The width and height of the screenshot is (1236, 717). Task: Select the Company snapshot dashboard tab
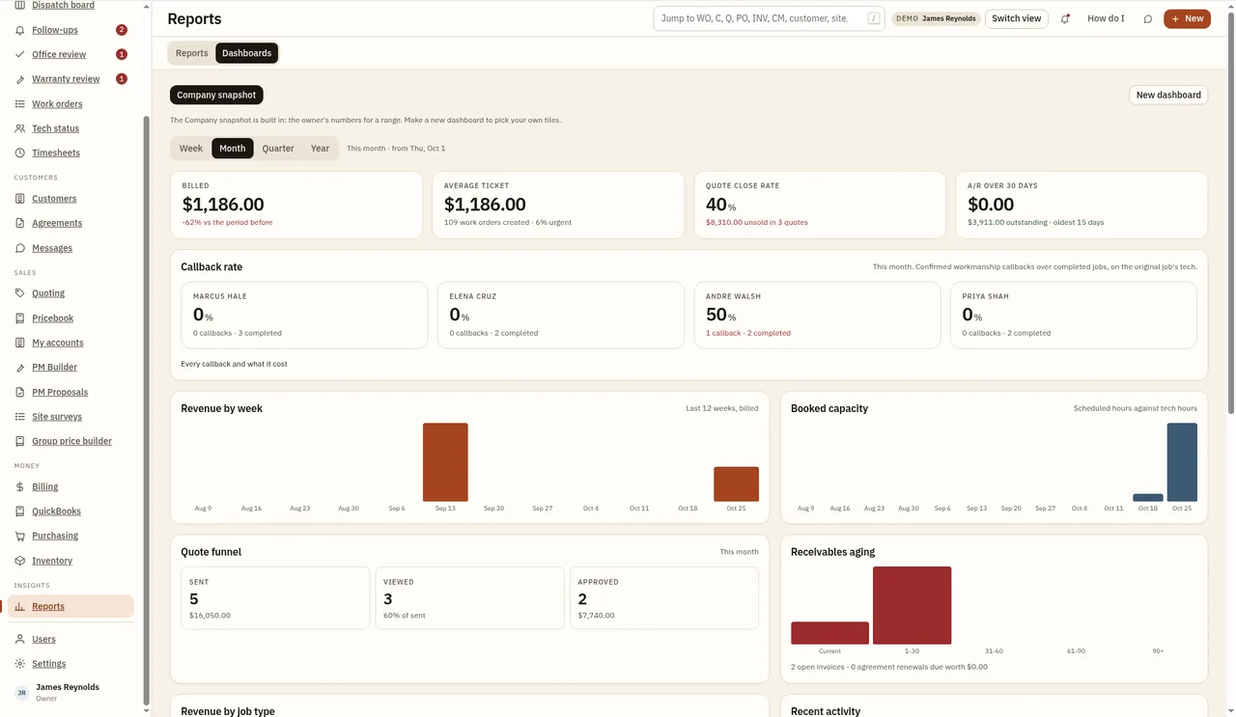point(216,96)
